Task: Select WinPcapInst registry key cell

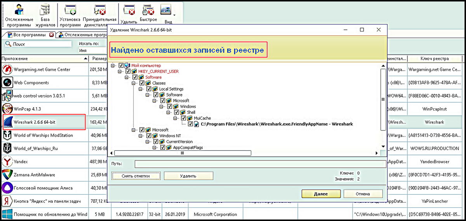Action: click(435, 109)
